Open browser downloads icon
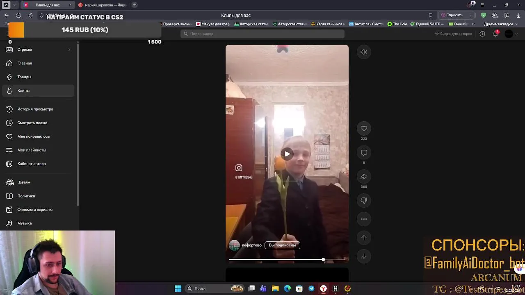Viewport: 525px width, 295px height. point(519,15)
